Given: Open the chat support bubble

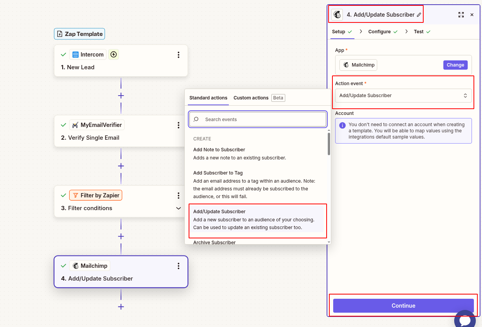Looking at the screenshot, I should pyautogui.click(x=465, y=320).
